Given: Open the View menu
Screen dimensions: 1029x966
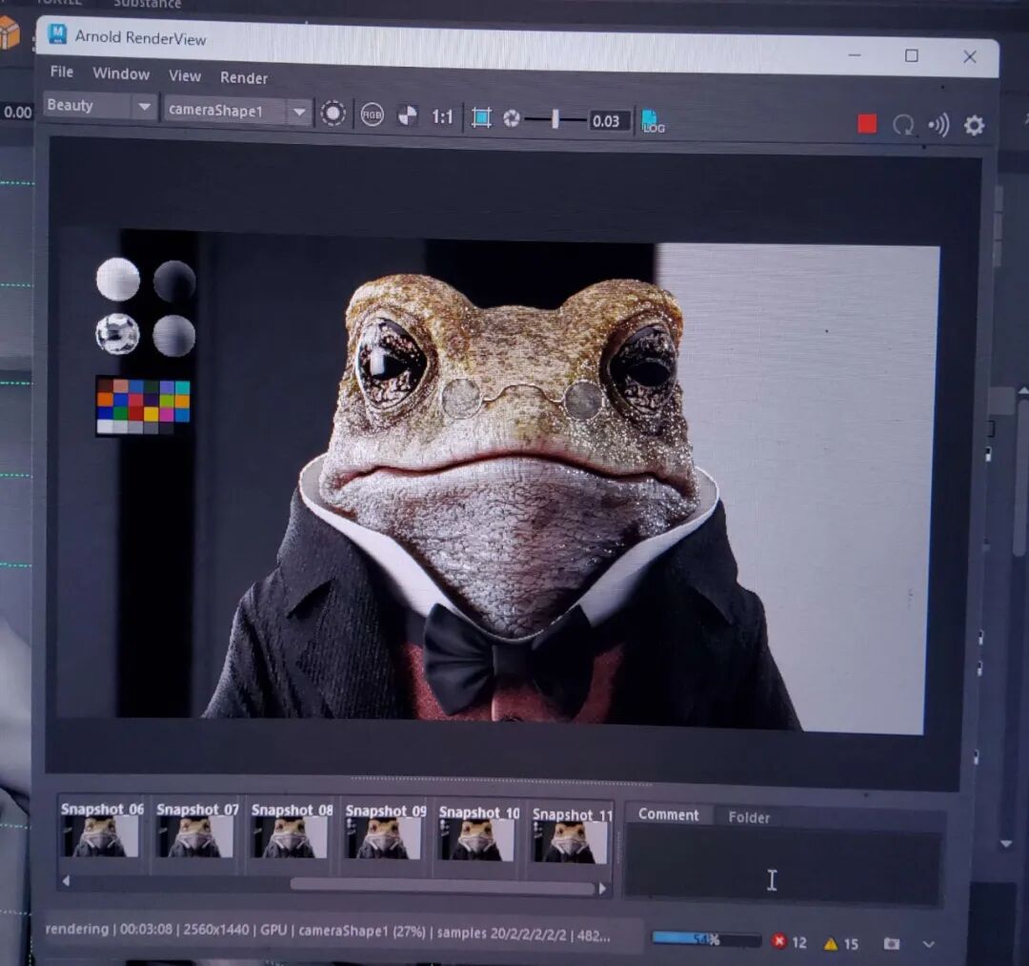Looking at the screenshot, I should pos(185,75).
